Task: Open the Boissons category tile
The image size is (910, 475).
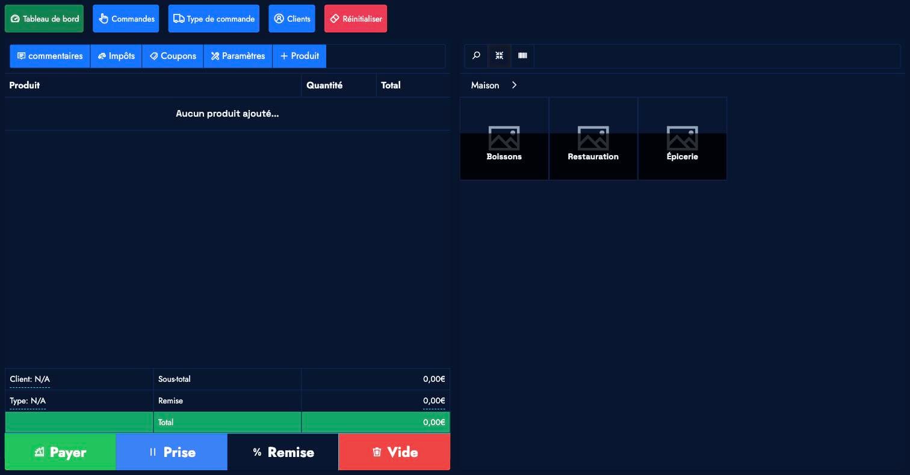Action: 504,138
